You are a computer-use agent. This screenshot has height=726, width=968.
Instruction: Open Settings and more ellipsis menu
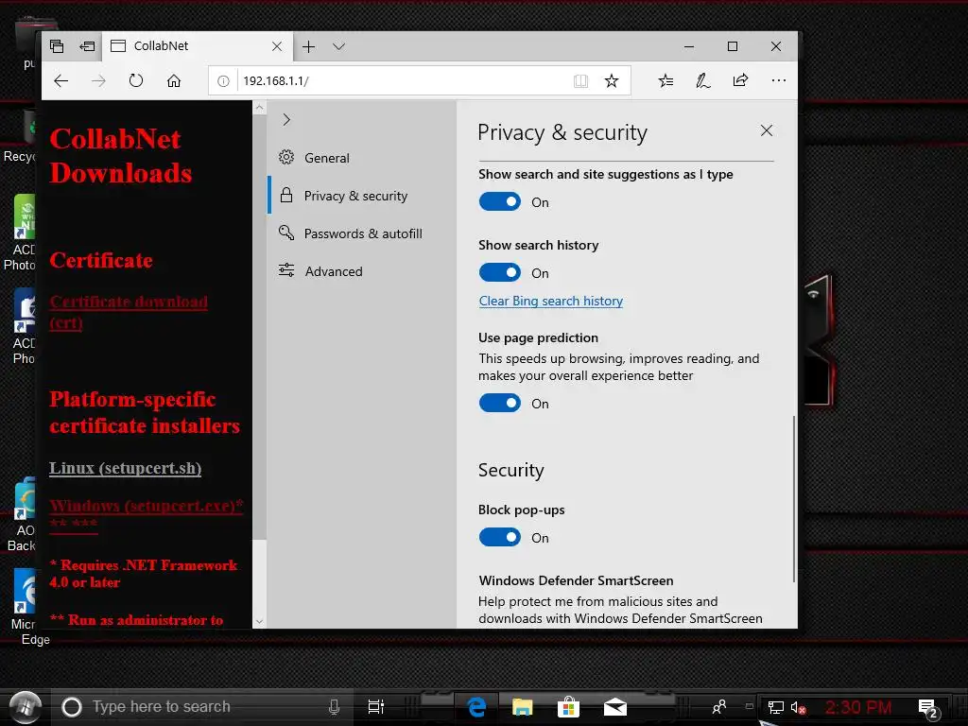tap(779, 81)
